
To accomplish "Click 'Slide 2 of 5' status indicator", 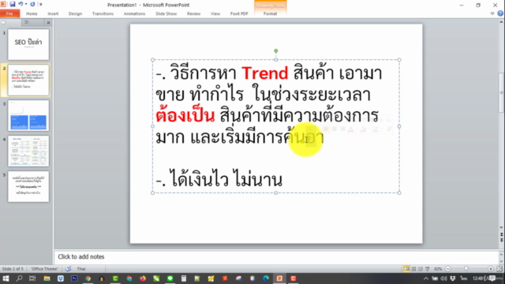I will click(x=13, y=268).
